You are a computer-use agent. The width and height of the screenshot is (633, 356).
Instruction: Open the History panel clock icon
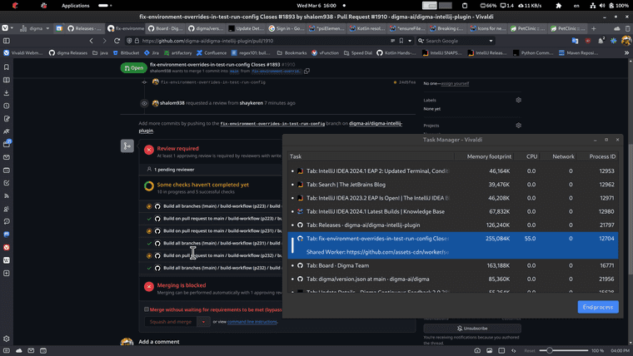click(7, 106)
